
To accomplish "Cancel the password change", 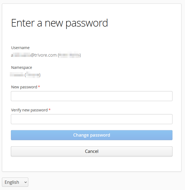I will point(91,151).
